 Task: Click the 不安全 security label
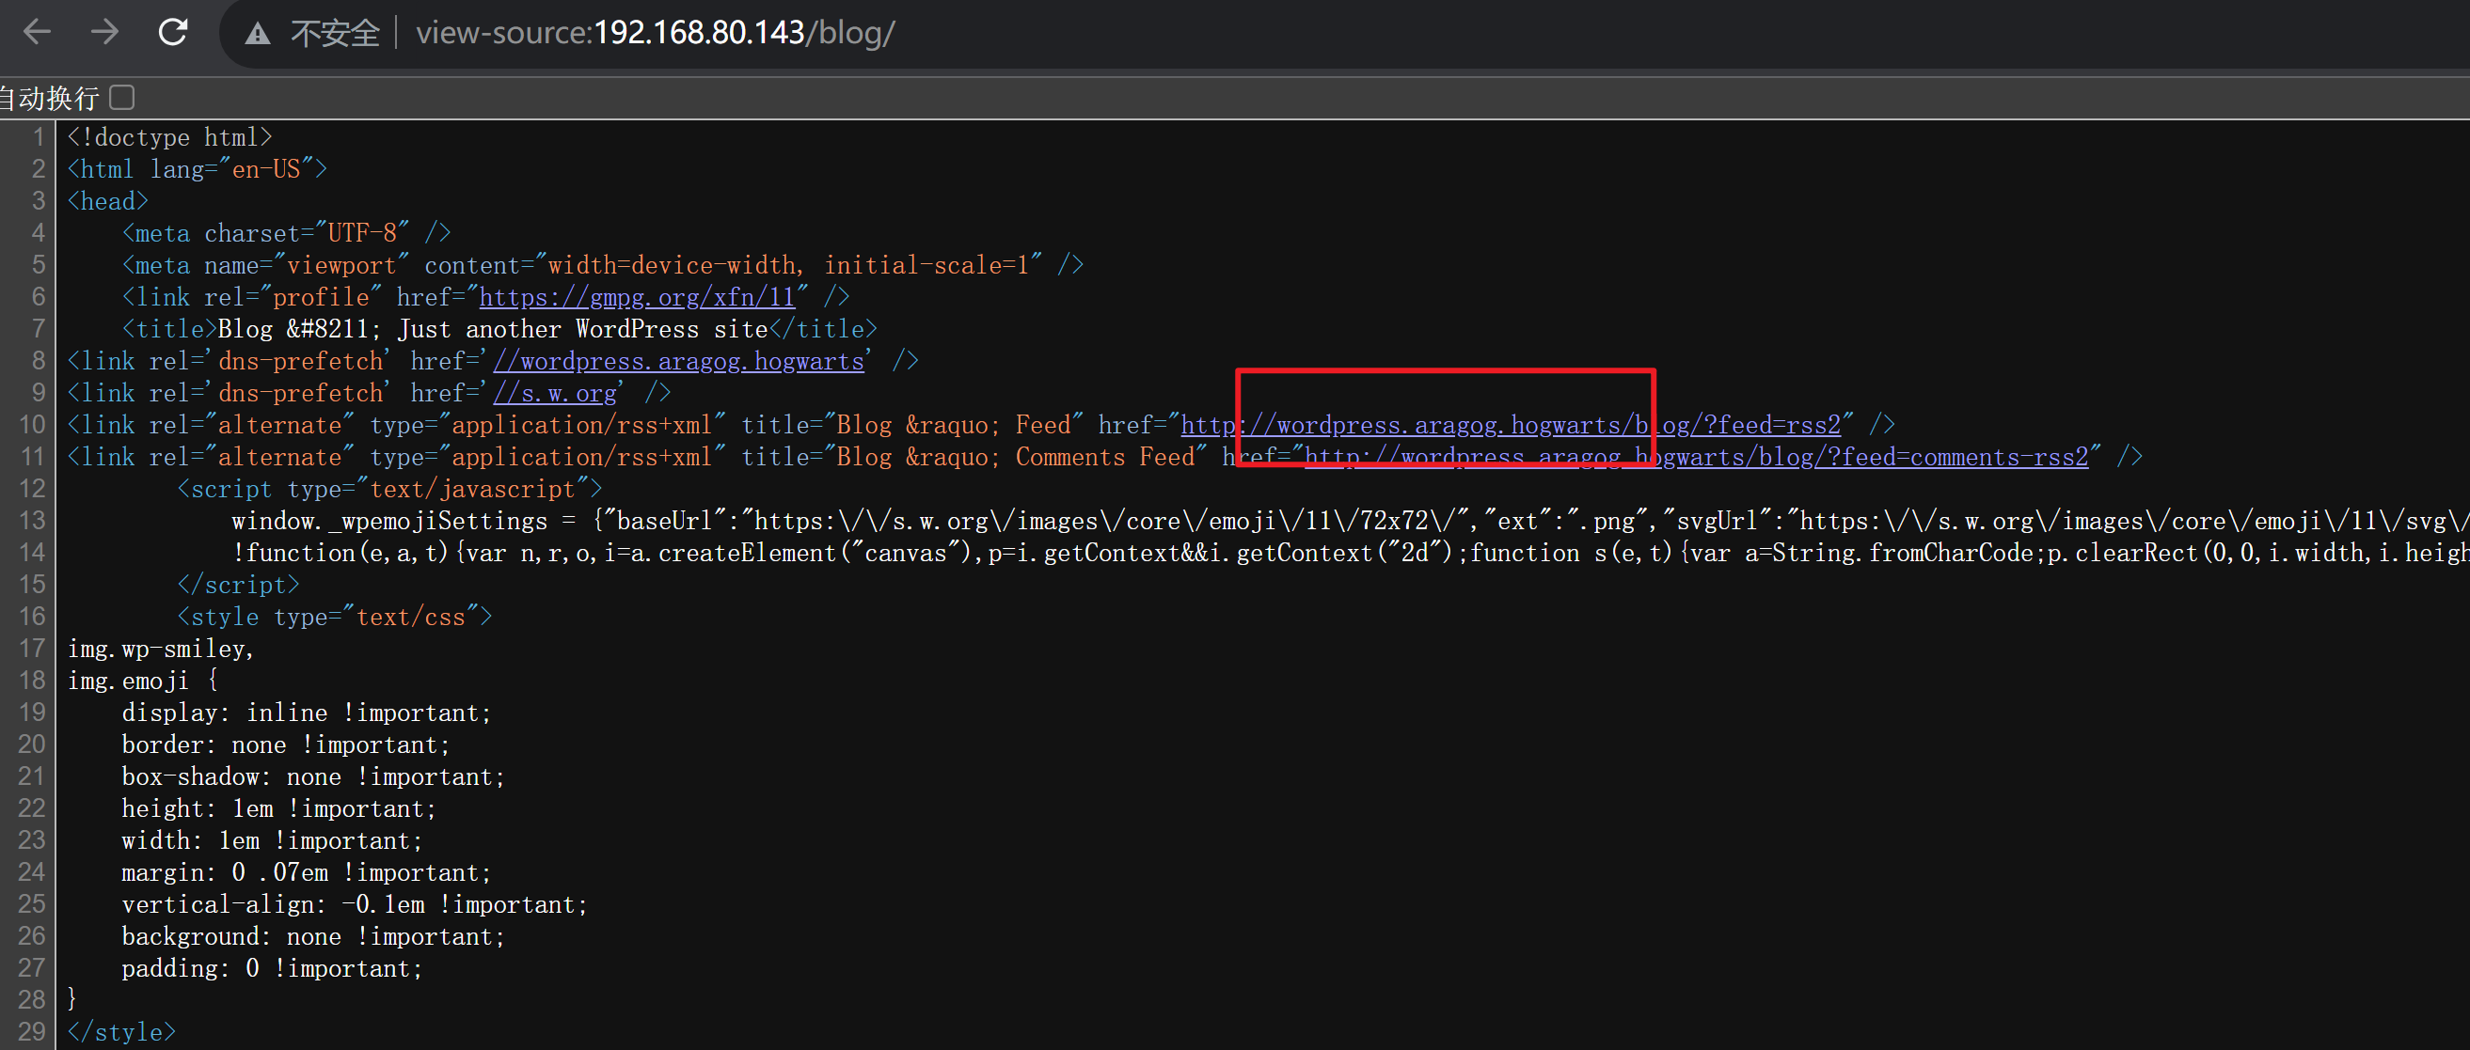[335, 34]
